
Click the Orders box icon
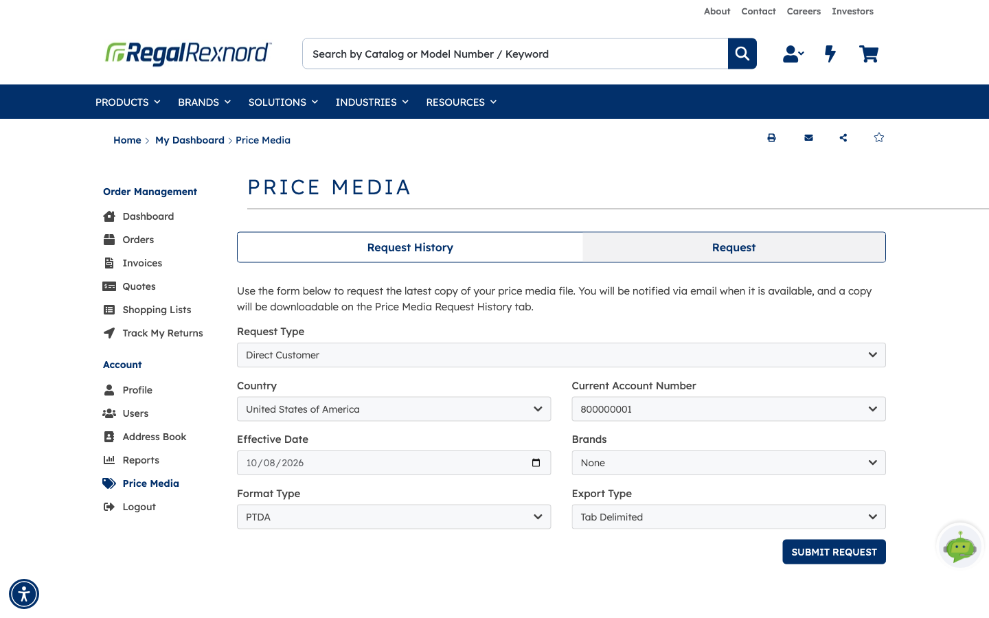[109, 240]
